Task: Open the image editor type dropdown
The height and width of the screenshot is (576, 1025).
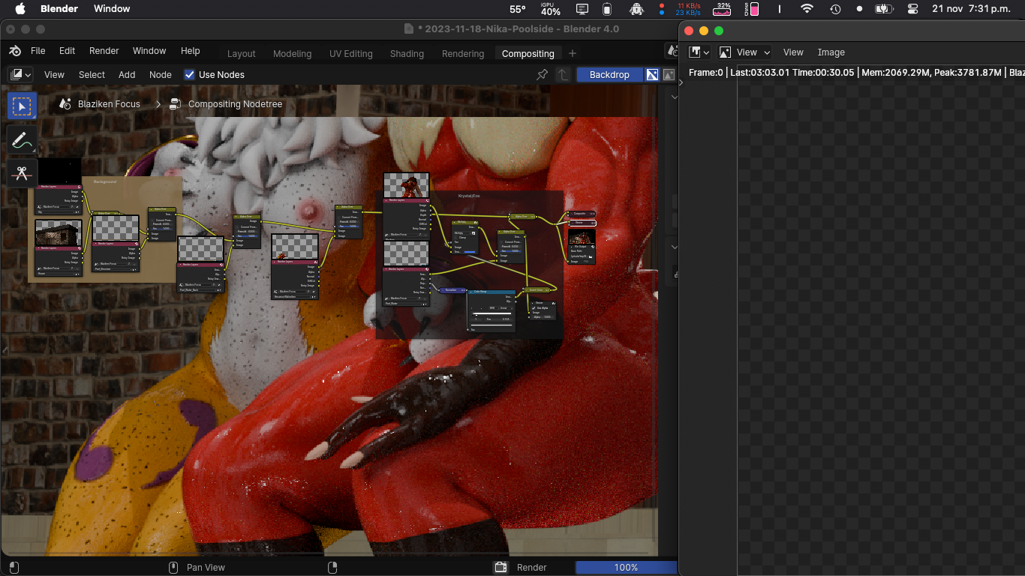Action: point(699,52)
